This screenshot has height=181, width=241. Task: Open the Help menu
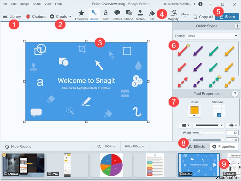59,4
